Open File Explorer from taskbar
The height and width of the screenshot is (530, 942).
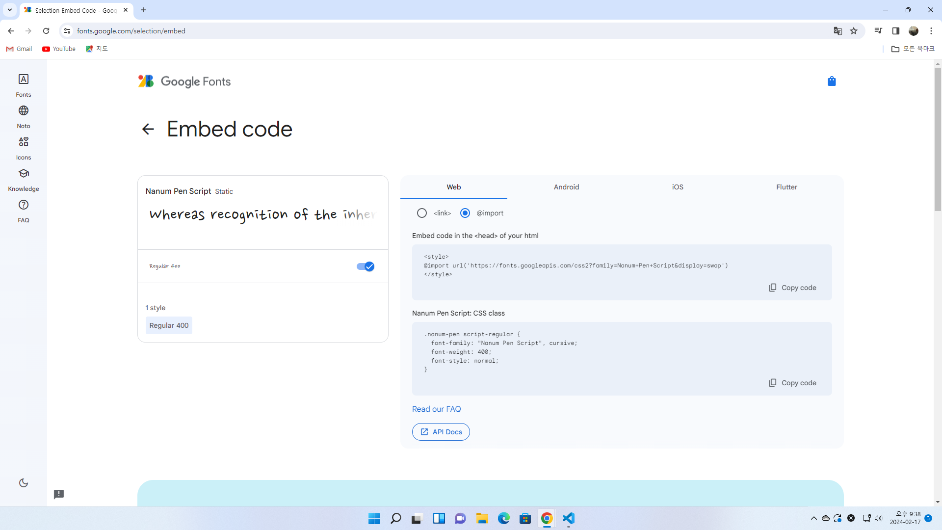(482, 518)
